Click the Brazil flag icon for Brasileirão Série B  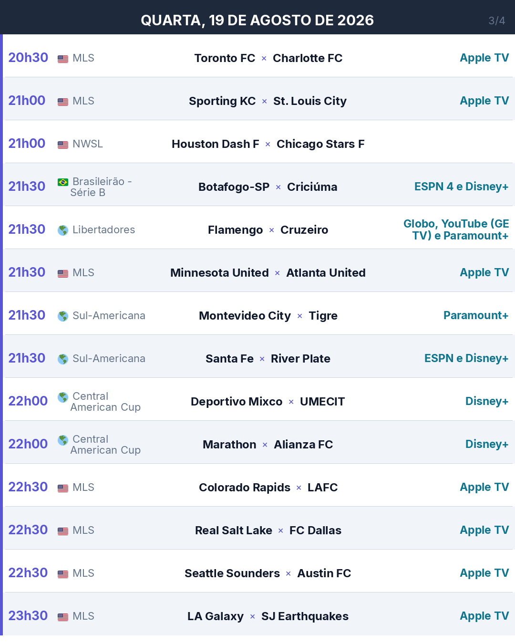point(63,182)
